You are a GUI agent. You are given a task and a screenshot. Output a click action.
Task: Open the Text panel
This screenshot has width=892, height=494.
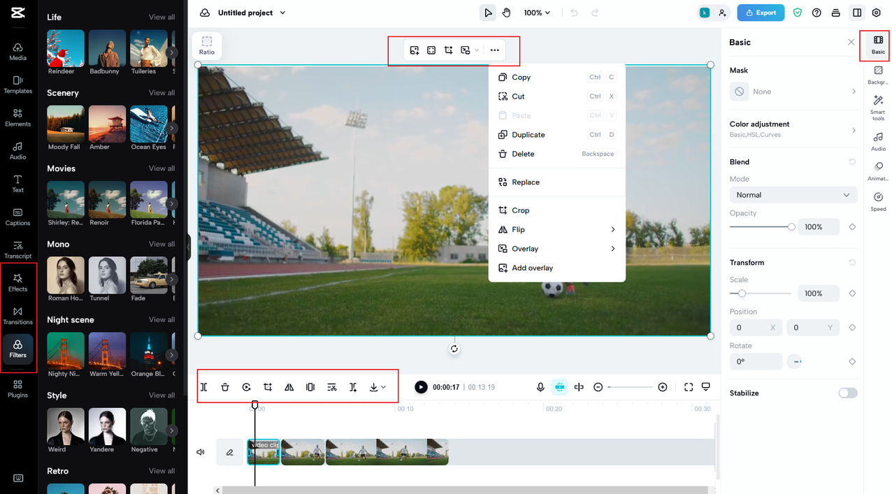pyautogui.click(x=18, y=184)
